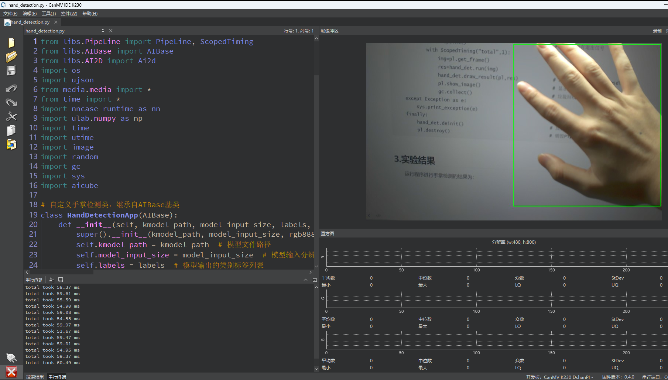
Task: Click the Open File folder icon
Action: tap(11, 57)
